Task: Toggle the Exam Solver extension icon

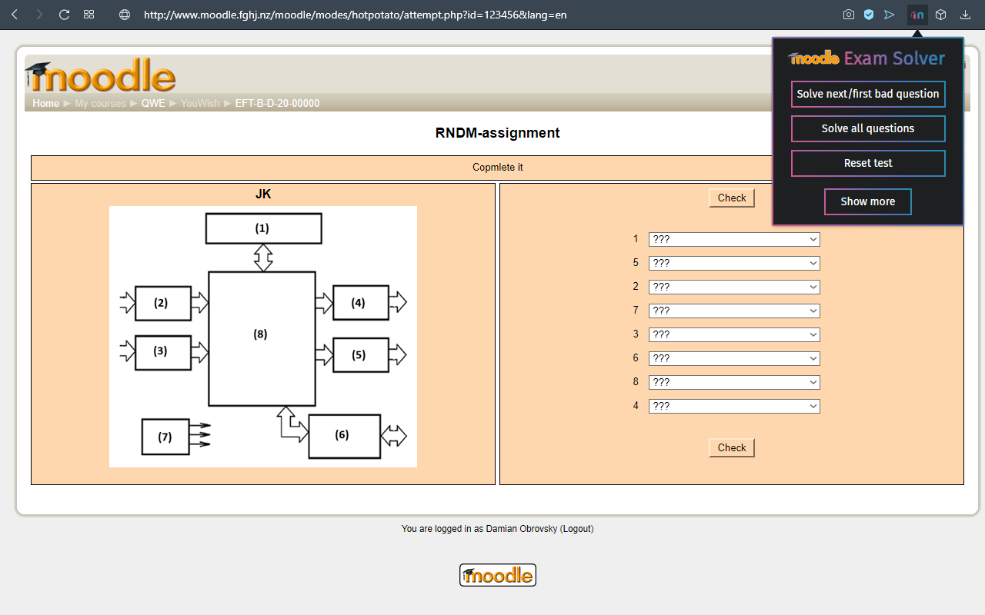Action: [917, 15]
